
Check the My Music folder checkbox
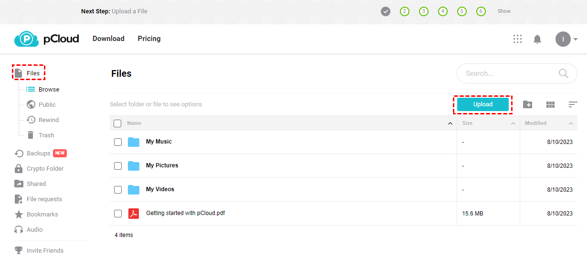tap(118, 142)
